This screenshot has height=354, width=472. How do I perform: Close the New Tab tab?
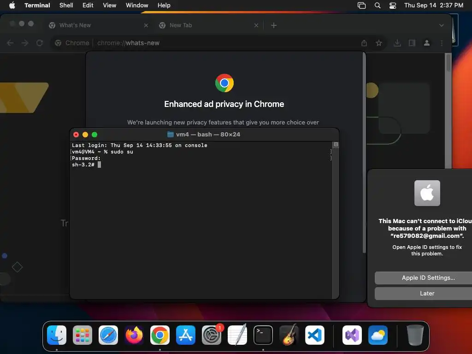tap(256, 25)
